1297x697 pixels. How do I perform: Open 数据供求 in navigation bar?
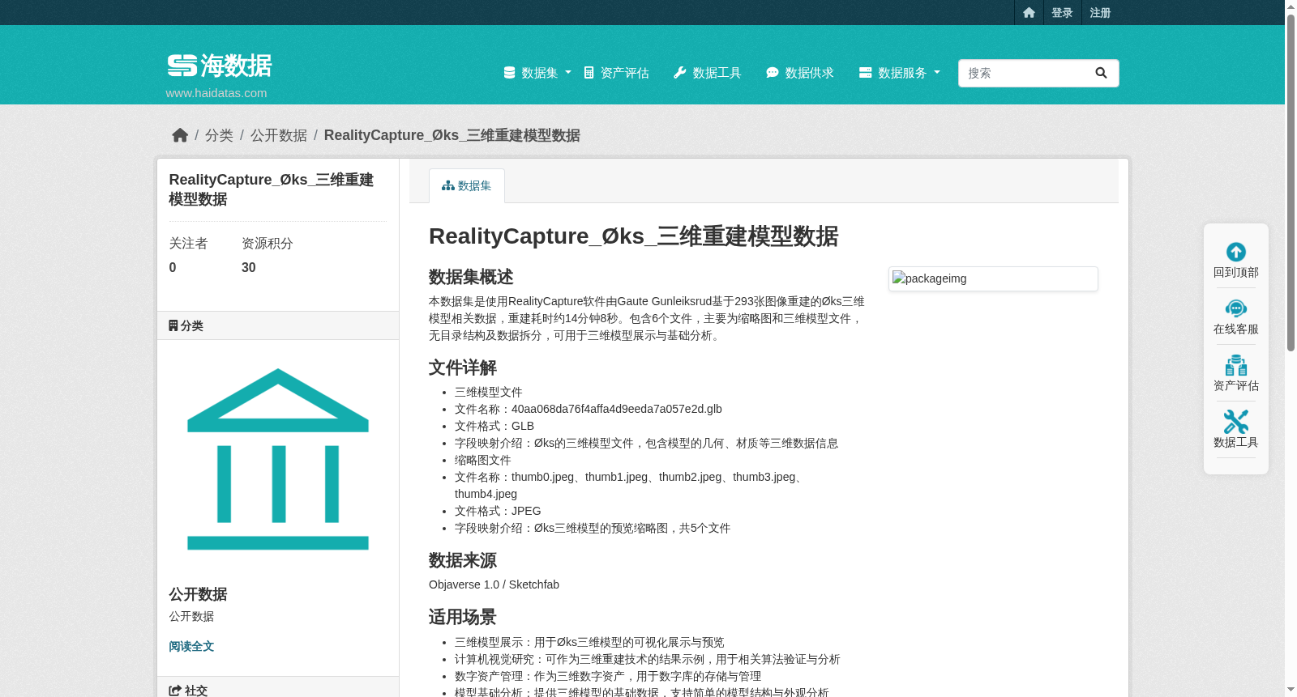pos(800,73)
